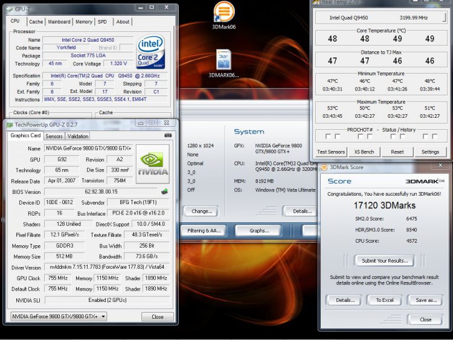The image size is (453, 340).
Task: Click the Change... button in 3DMark06
Action: coord(202,211)
